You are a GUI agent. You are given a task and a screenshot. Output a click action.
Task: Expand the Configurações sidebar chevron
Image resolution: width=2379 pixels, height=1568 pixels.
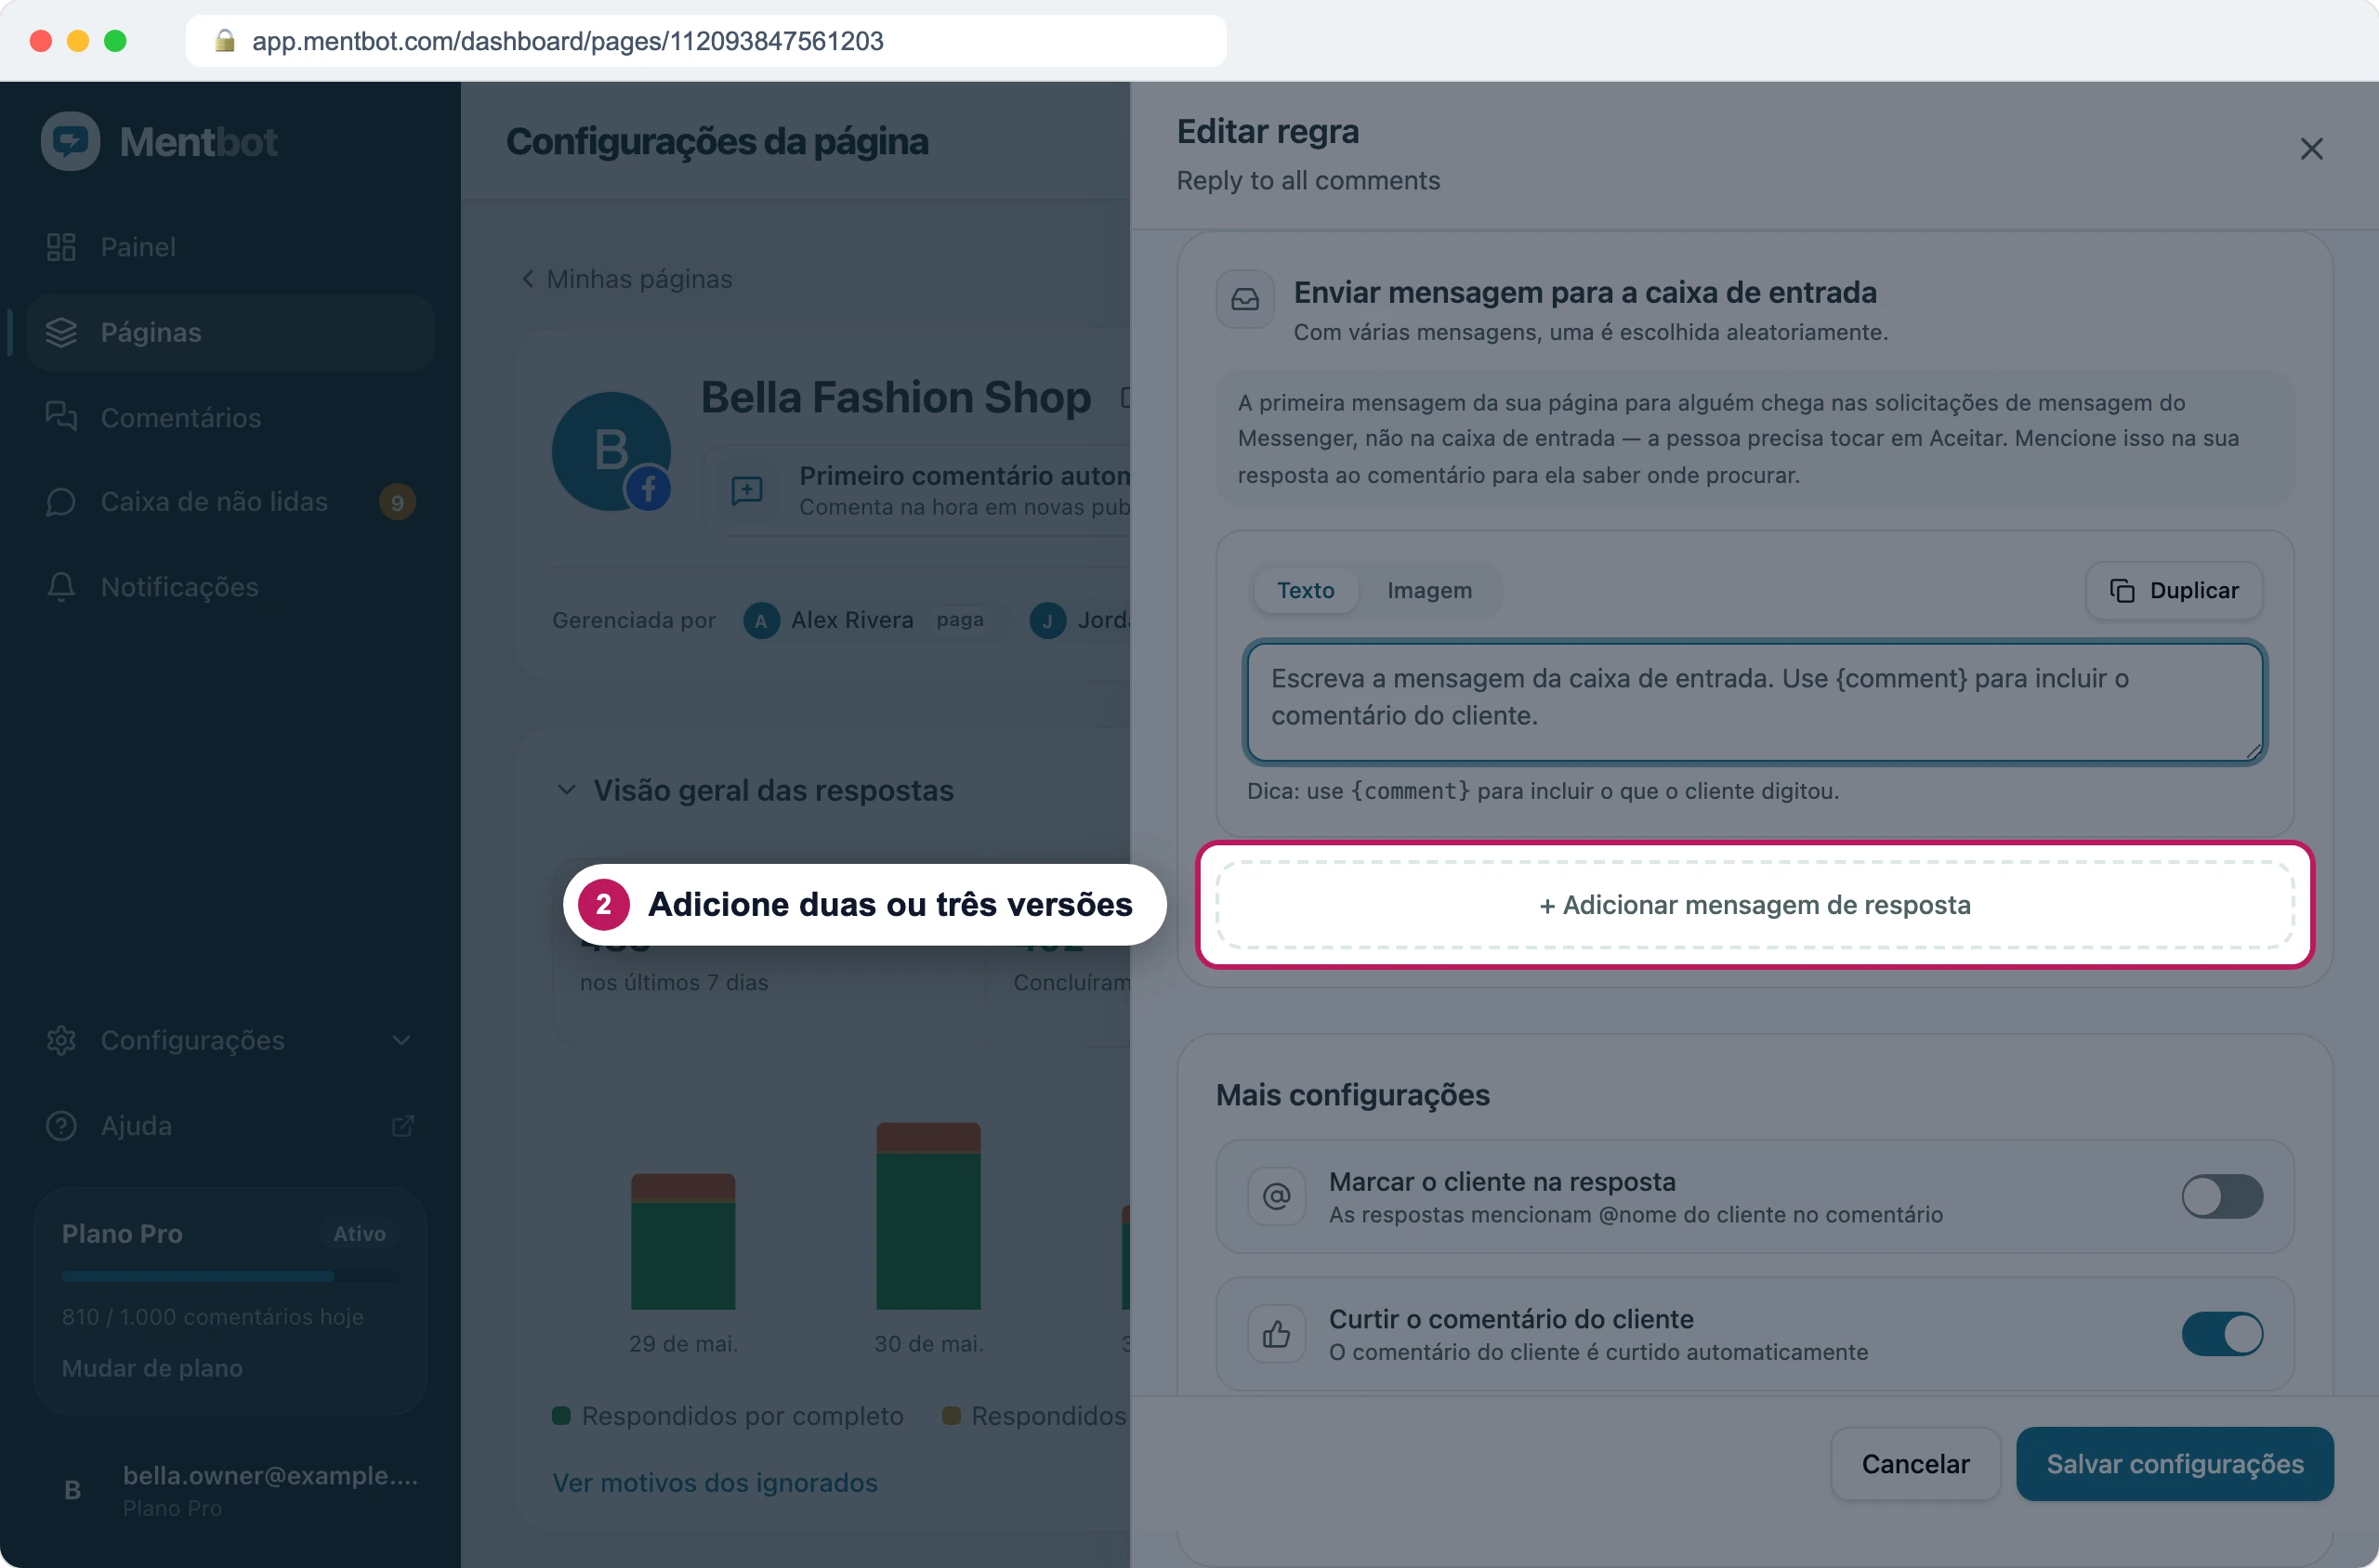[x=401, y=1040]
